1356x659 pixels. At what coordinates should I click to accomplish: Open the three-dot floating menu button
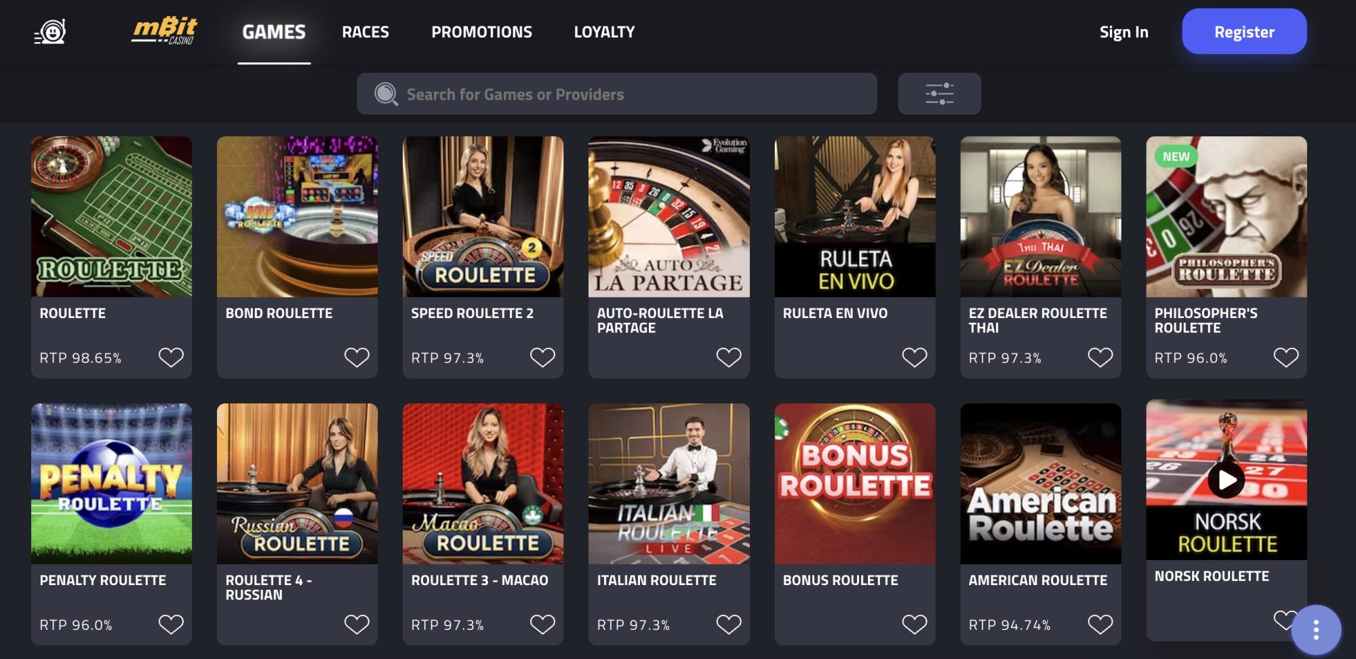click(x=1315, y=630)
